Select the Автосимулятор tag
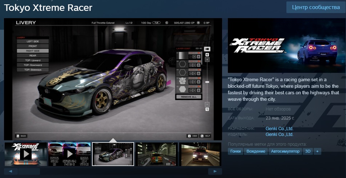346x178 pixels. coord(285,151)
